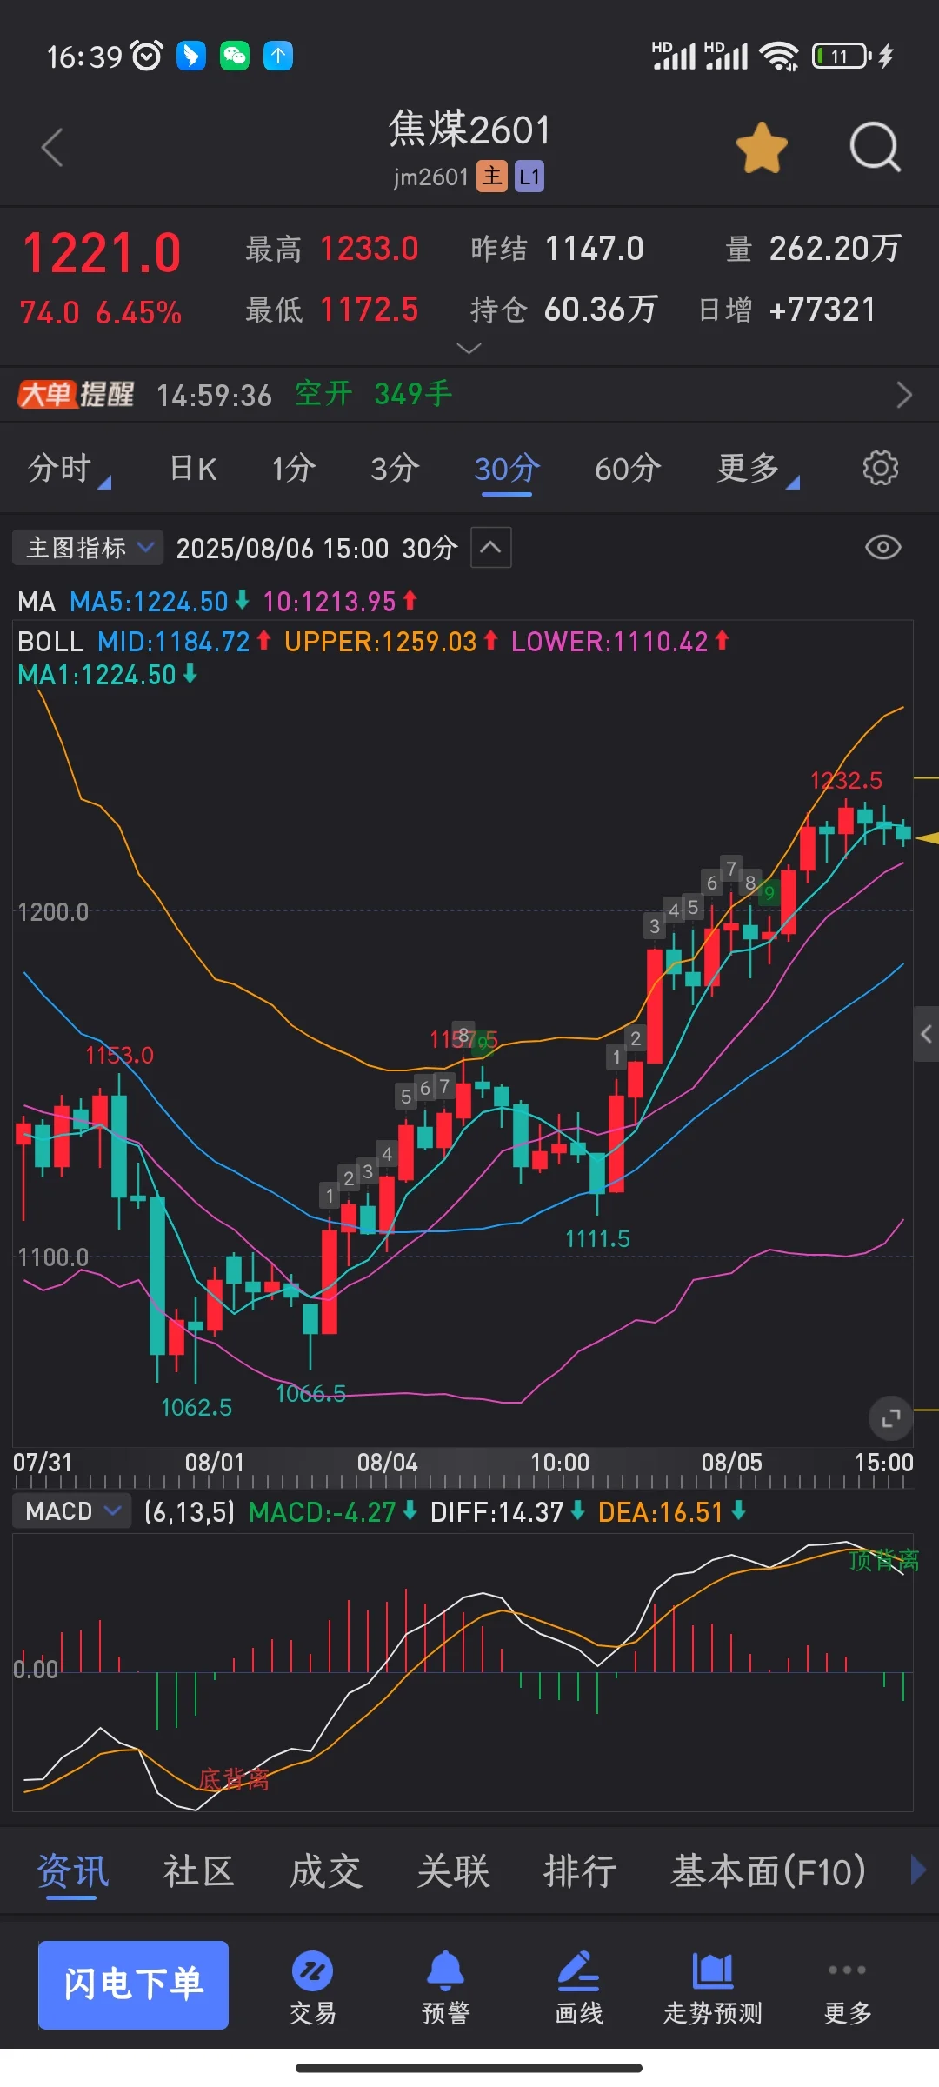
Task: Tap the battery indicator in status bar
Action: click(x=841, y=56)
